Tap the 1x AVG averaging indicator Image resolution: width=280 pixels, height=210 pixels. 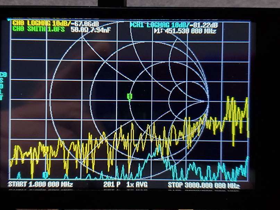137,184
